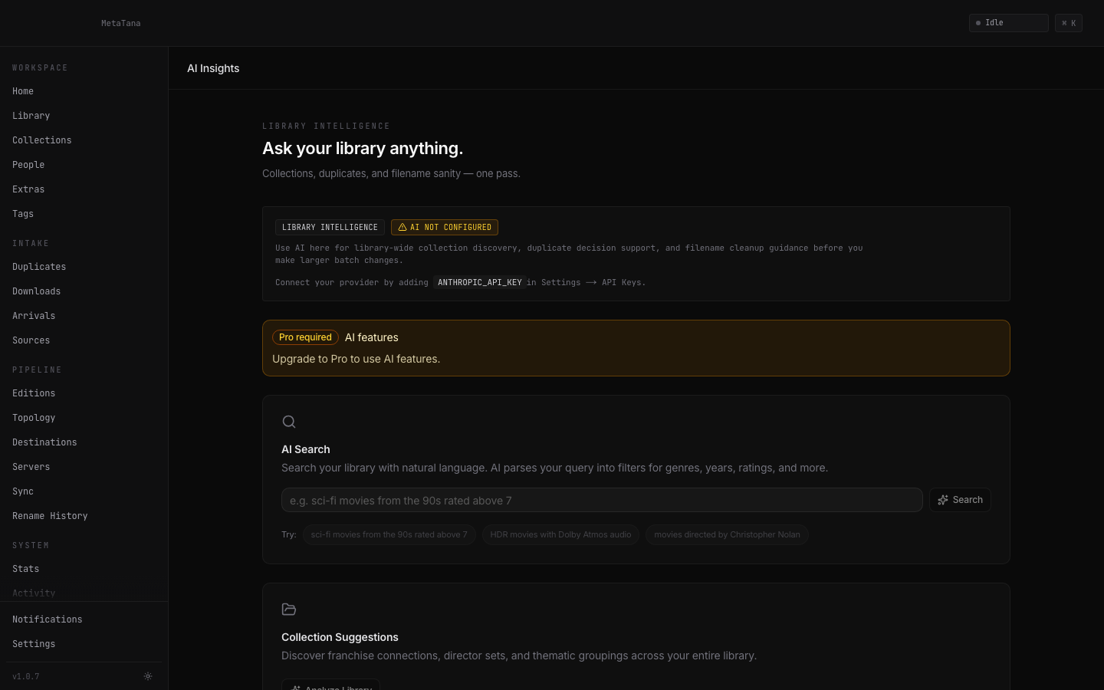1104x690 pixels.
Task: Focus the AI search query field
Action: [x=602, y=500]
